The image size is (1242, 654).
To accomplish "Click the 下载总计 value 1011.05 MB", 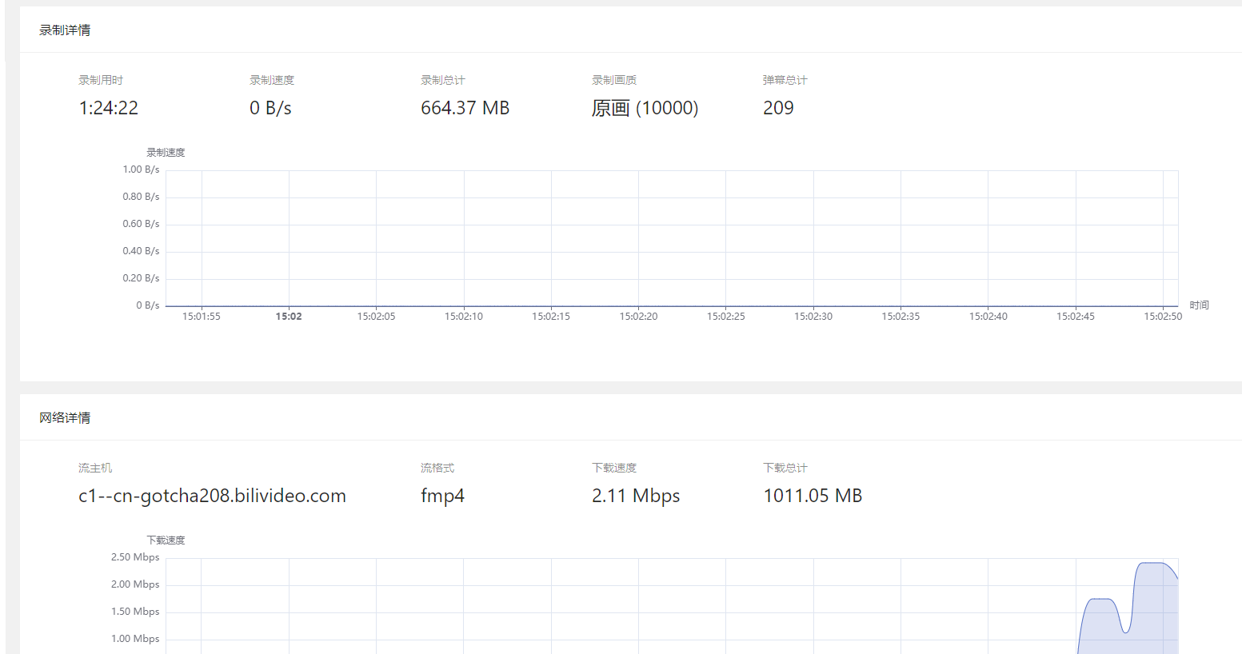I will [x=813, y=496].
